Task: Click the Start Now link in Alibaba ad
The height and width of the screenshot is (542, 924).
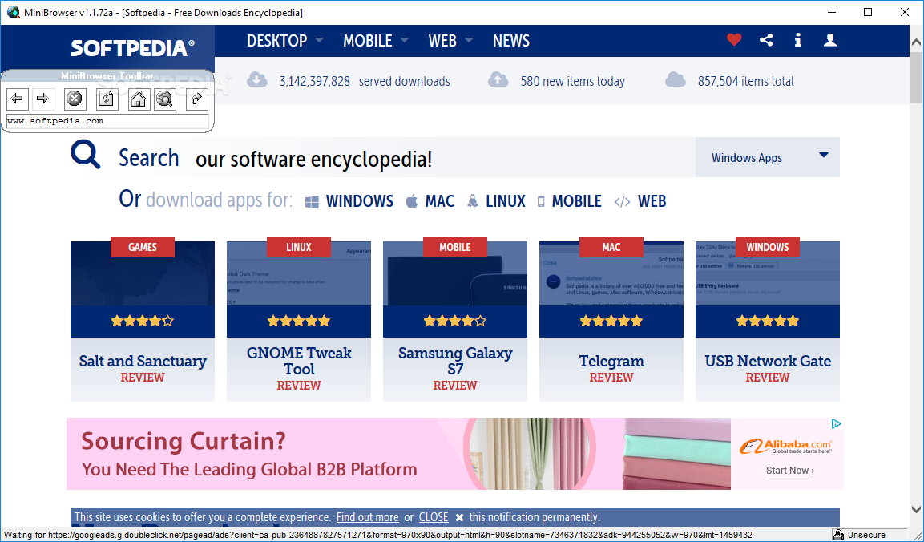Action: coord(789,470)
